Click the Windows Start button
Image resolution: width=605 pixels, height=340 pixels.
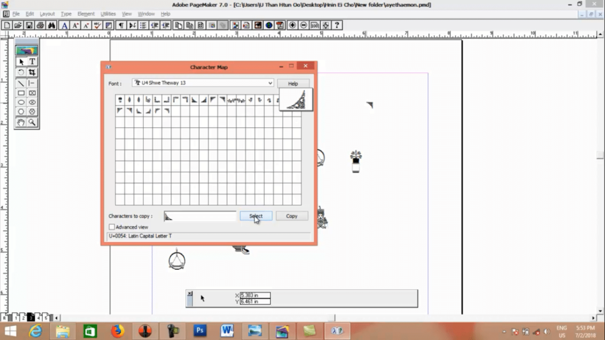click(11, 331)
